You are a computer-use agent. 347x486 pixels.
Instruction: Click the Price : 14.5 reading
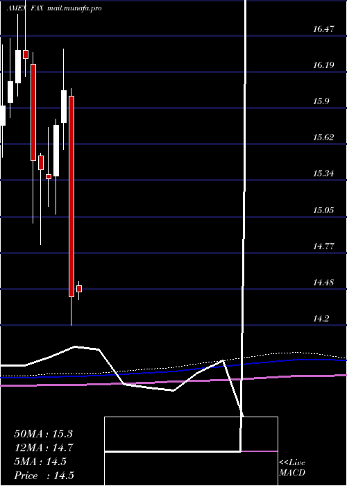(44, 476)
